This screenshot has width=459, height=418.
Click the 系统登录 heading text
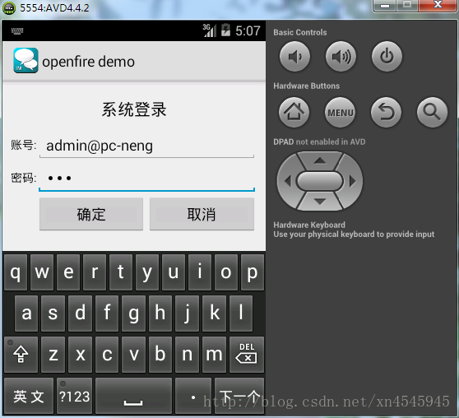pyautogui.click(x=134, y=109)
